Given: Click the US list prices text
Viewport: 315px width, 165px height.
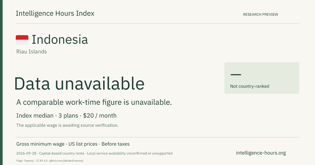Looking at the screenshot, I should pos(83,144).
